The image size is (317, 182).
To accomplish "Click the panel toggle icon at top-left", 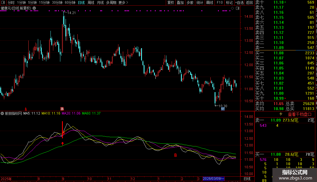I will point(3,3).
